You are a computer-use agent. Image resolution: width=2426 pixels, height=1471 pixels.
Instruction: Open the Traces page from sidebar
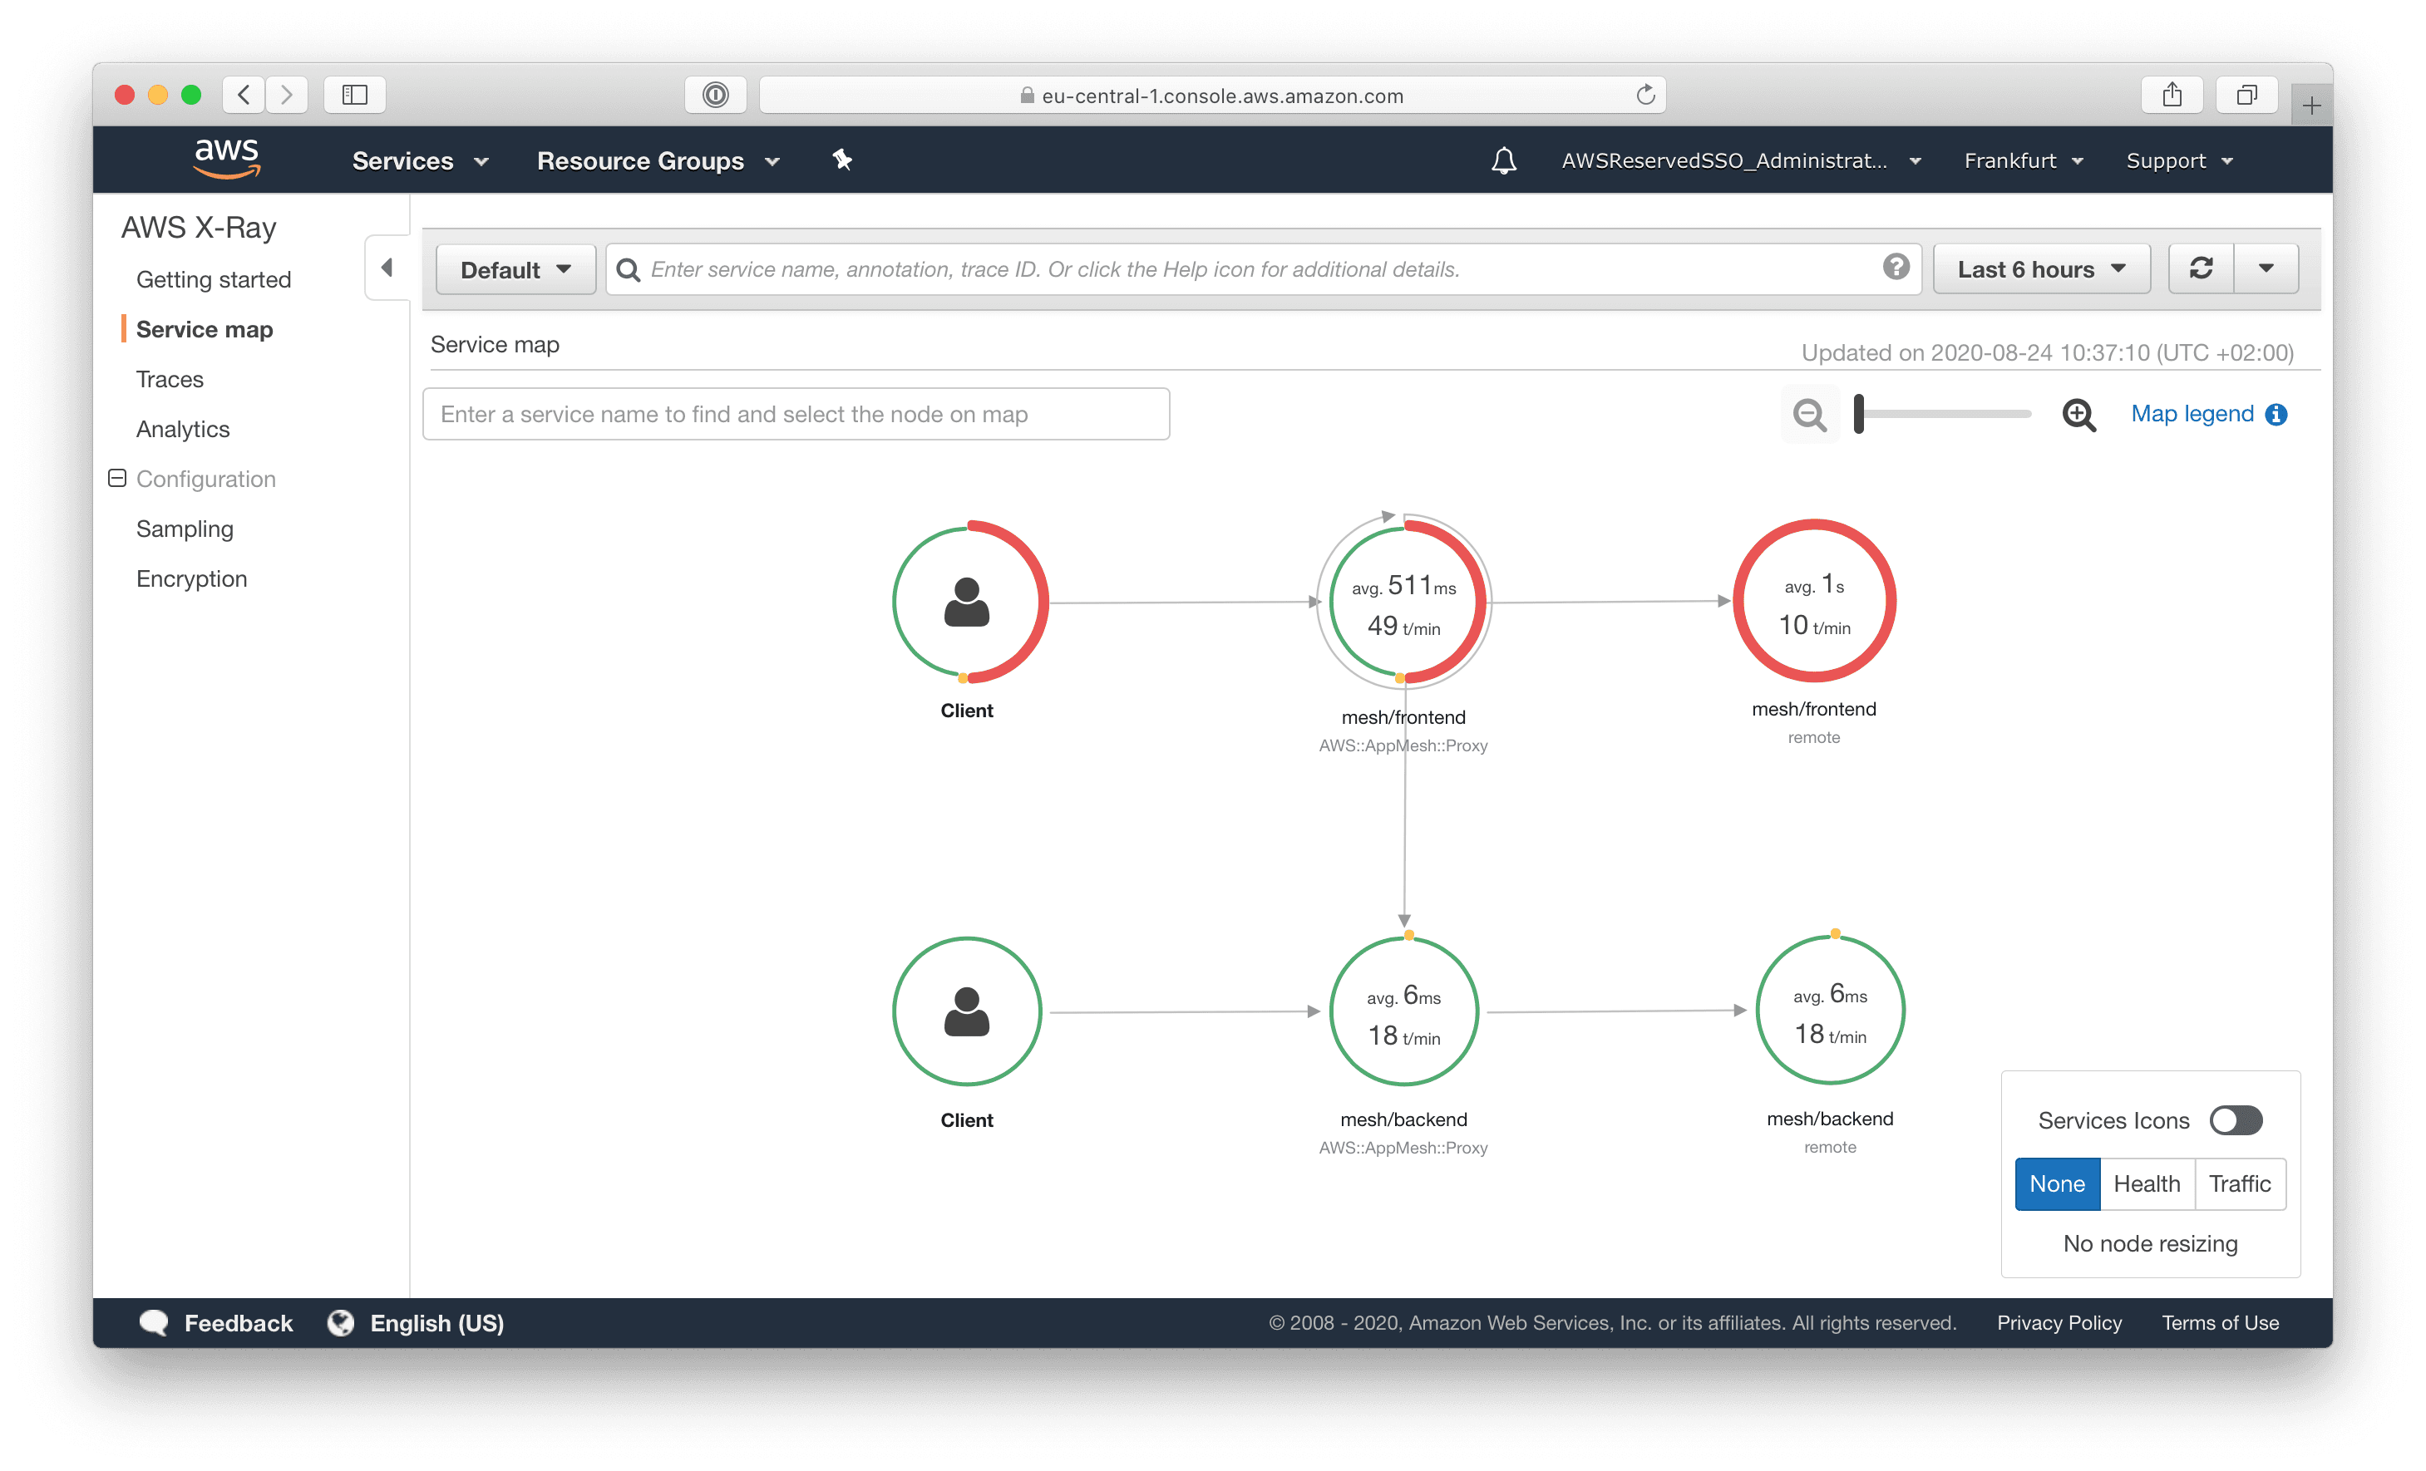170,379
